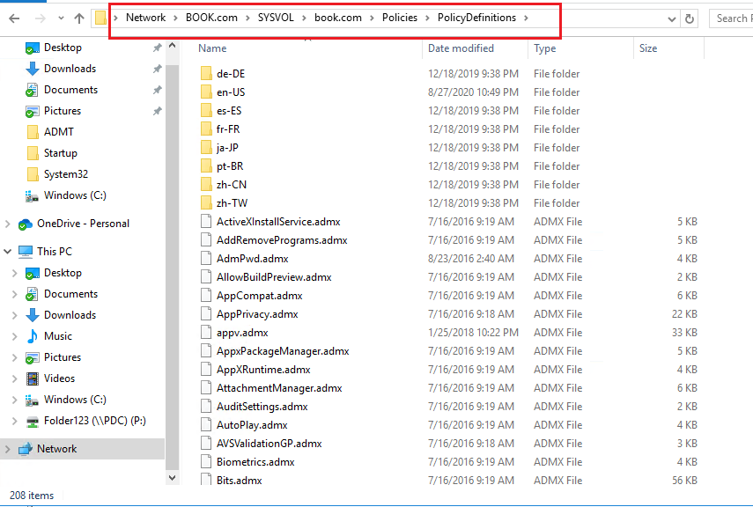Collapse the This PC node
This screenshot has height=507, width=753.
(x=8, y=251)
